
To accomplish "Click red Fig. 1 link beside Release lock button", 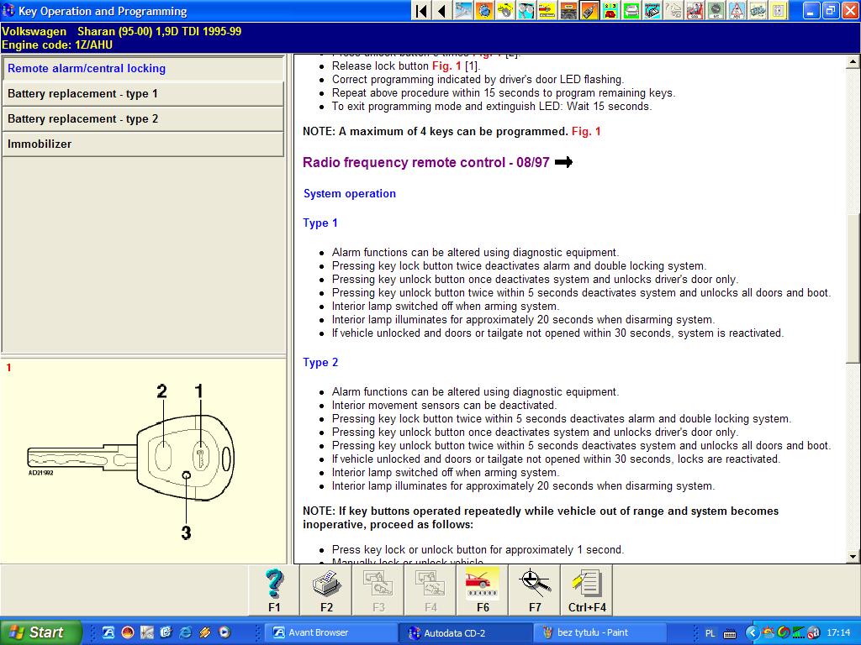I will [446, 66].
